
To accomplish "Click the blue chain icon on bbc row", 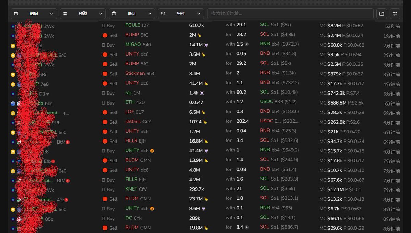I will 13,103.
